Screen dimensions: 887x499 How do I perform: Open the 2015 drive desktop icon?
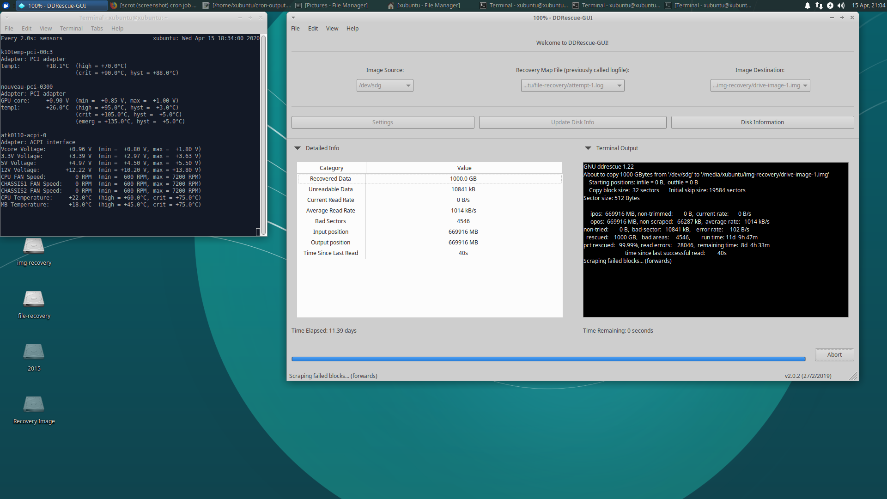pos(34,352)
